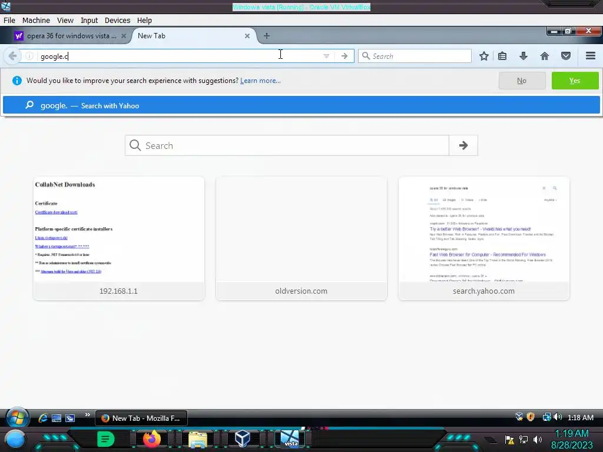The height and width of the screenshot is (452, 603).
Task: Open File Explorer from the host taskbar
Action: [198, 440]
